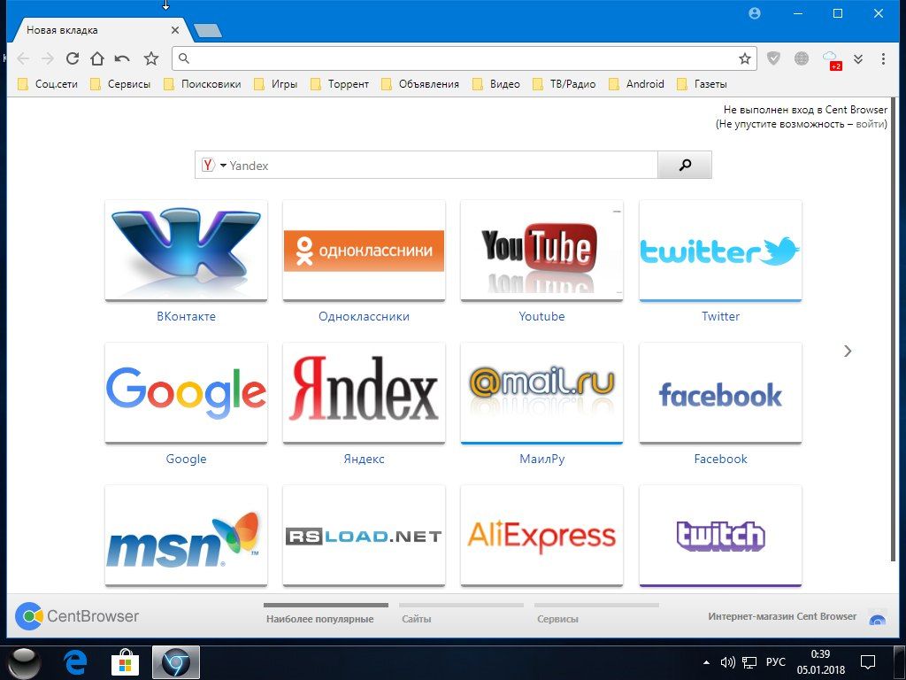The width and height of the screenshot is (906, 680).
Task: Close the Новая вкладка tab
Action: click(x=175, y=30)
